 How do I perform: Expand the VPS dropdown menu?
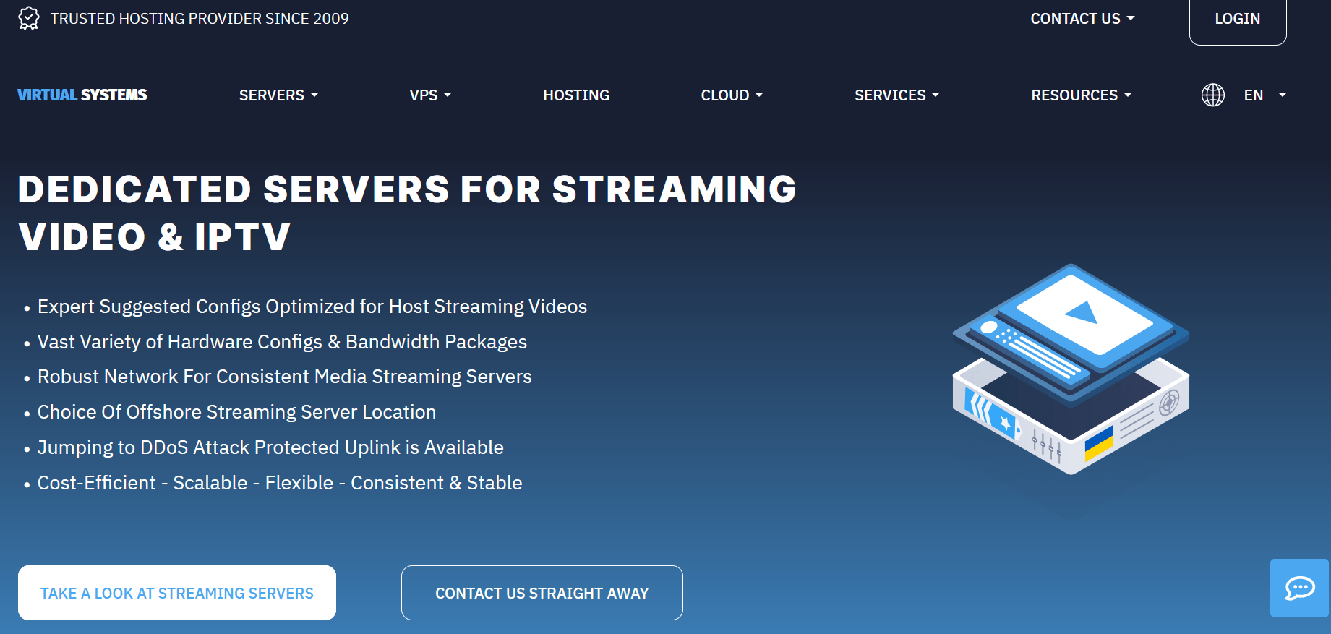coord(430,95)
